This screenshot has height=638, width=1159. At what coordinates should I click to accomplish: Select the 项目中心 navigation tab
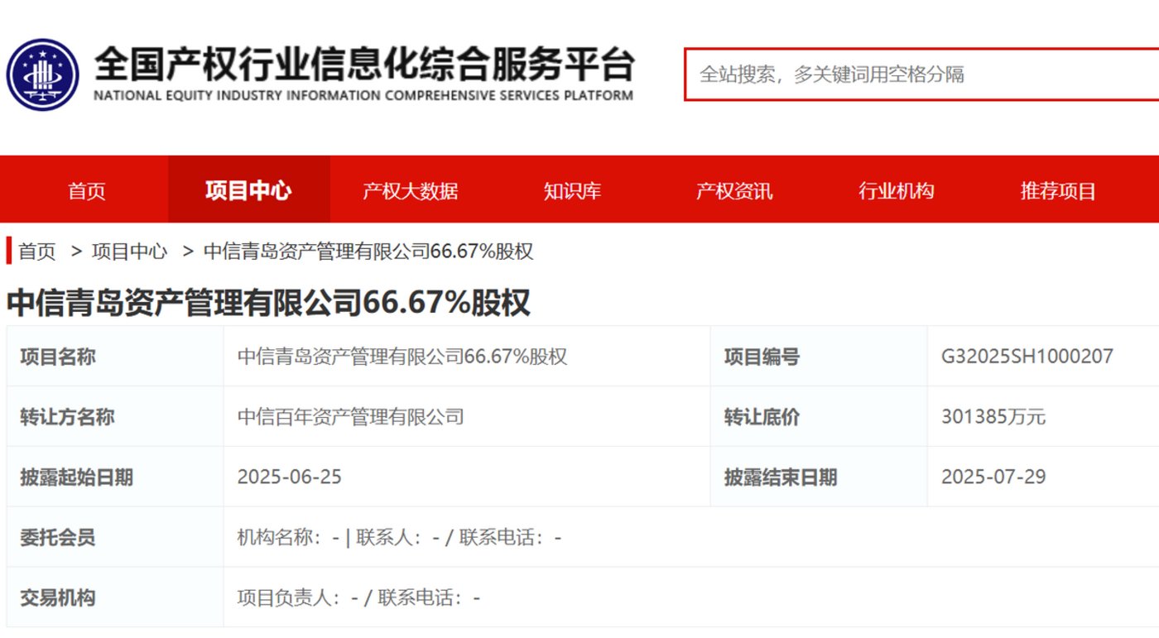[248, 191]
